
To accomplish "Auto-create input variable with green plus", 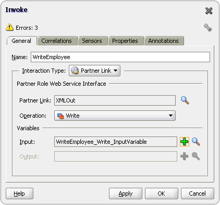I will [x=185, y=142].
